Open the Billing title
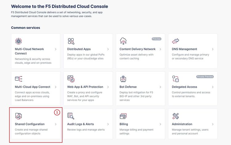The image size is (231, 145). pos(124,124)
